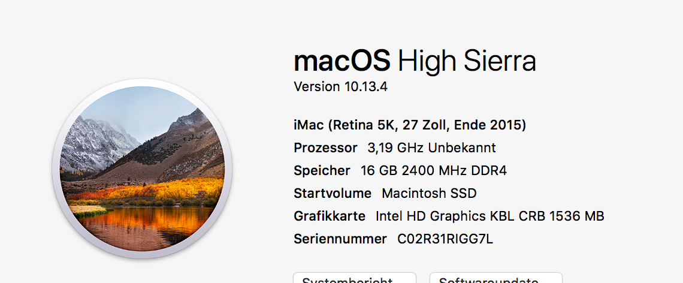This screenshot has width=683, height=283.
Task: Click the serial number C02R31RIGG7L
Action: (445, 239)
